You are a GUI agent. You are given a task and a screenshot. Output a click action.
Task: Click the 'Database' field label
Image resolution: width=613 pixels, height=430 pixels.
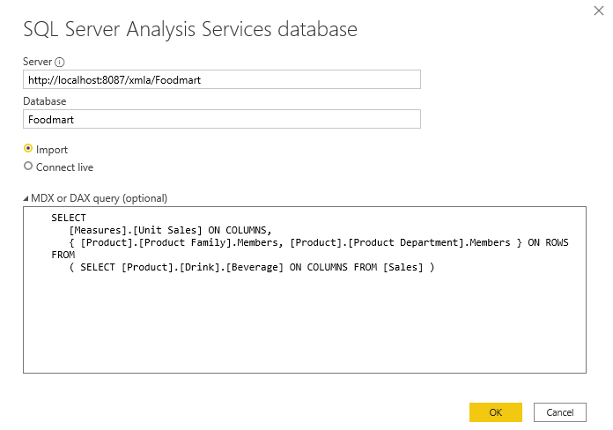coord(45,101)
